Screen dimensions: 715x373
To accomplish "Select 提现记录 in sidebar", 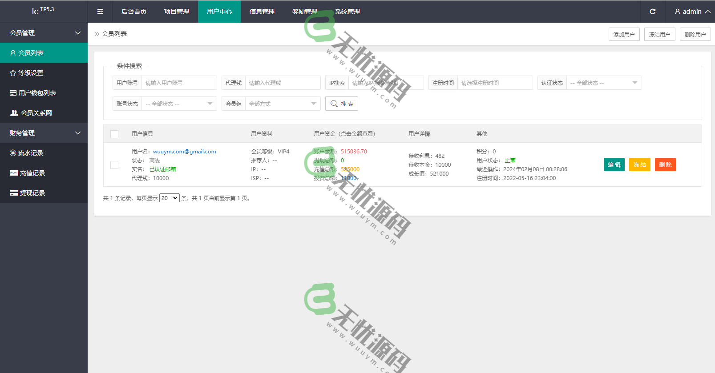I will click(44, 193).
